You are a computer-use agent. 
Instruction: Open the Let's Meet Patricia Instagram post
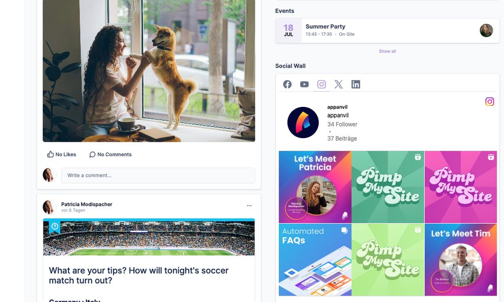click(x=315, y=187)
